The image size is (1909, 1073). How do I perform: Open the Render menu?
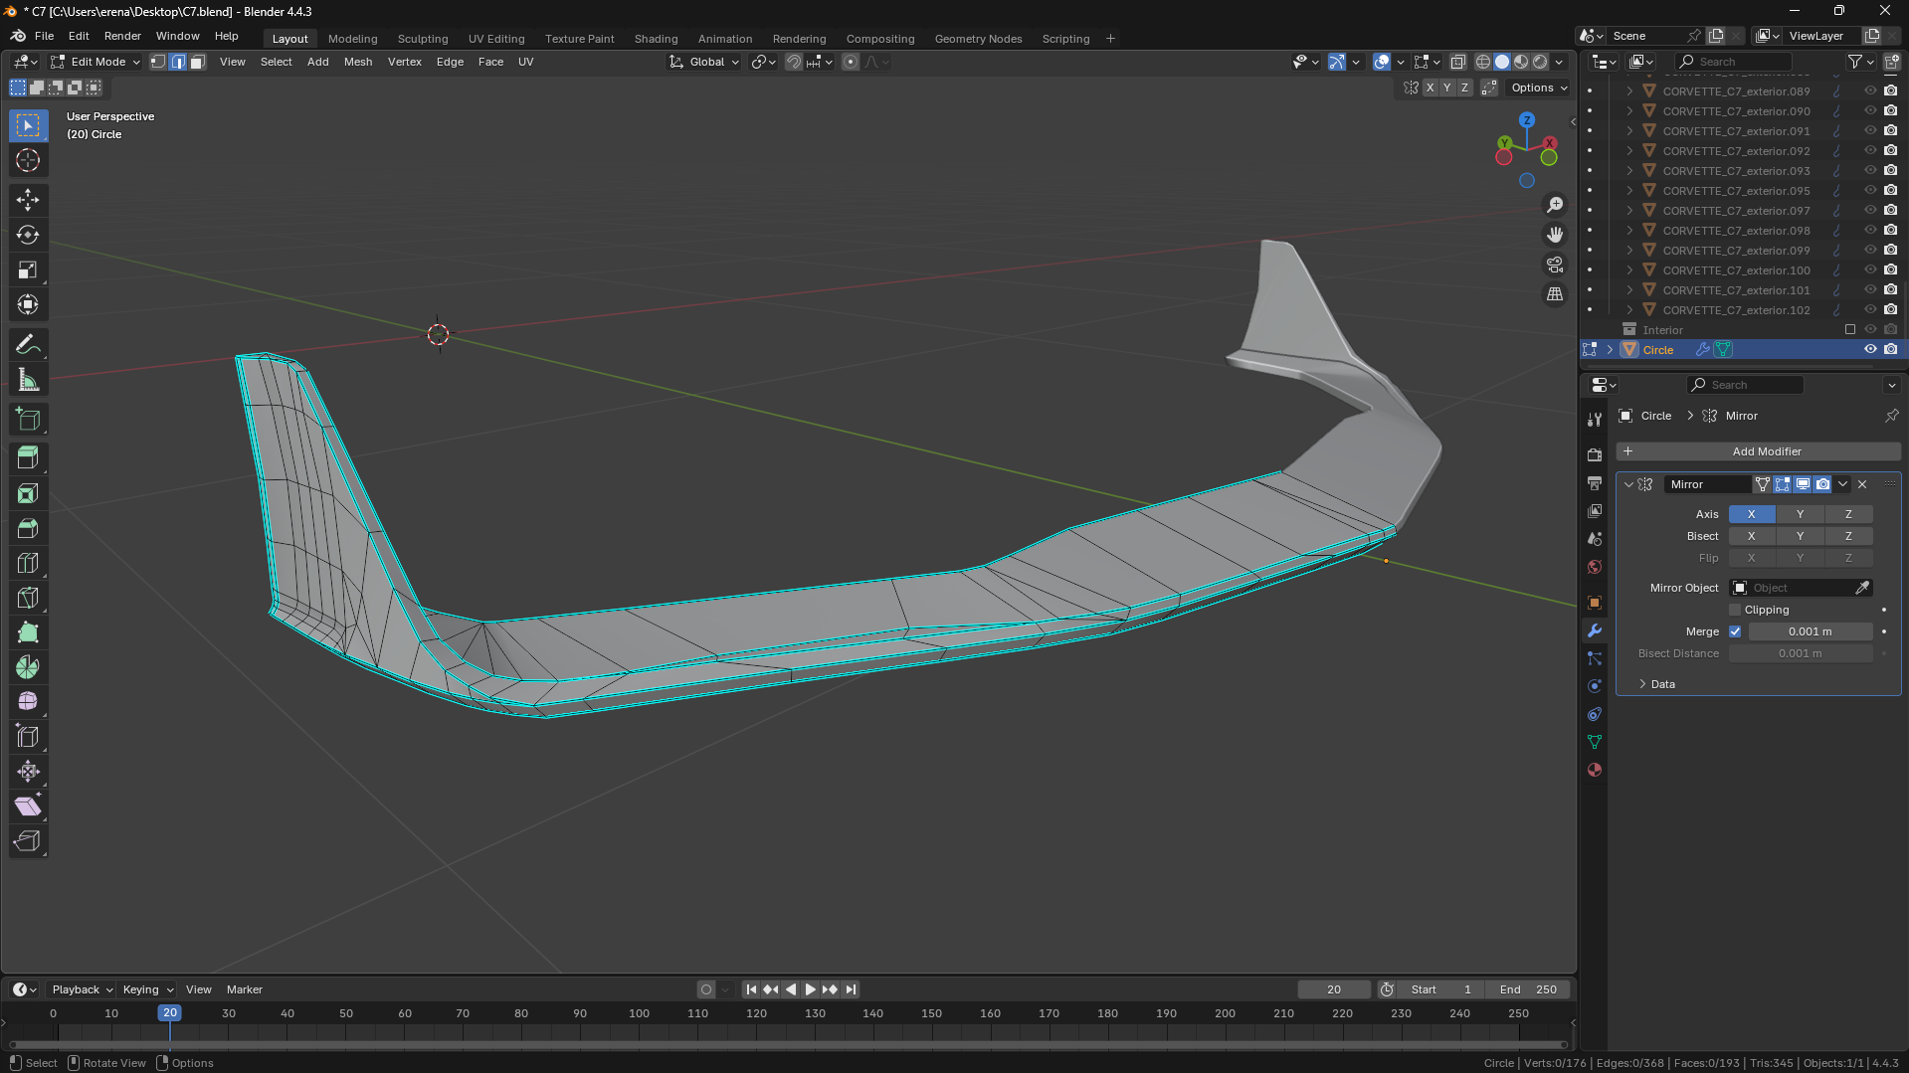pos(122,36)
